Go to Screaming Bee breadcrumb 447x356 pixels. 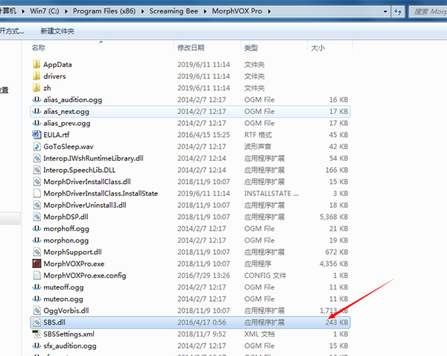(x=174, y=11)
